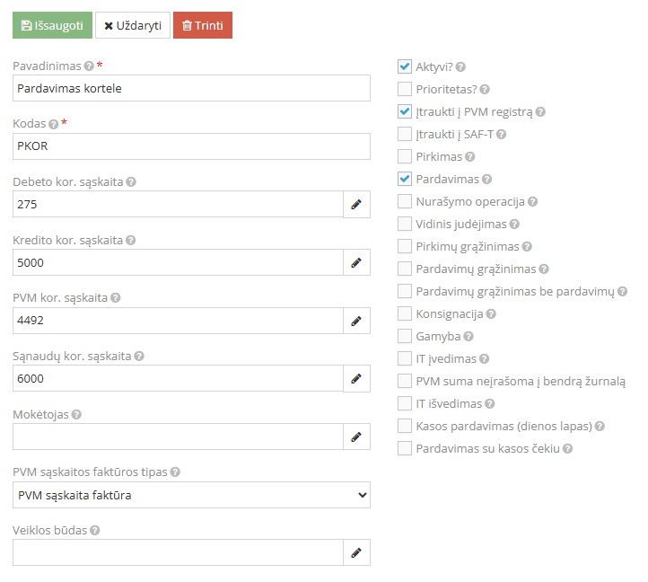Open PVM sąskaitos faktūros tipas dropdown
Screen dimensions: 648x582
(191, 495)
